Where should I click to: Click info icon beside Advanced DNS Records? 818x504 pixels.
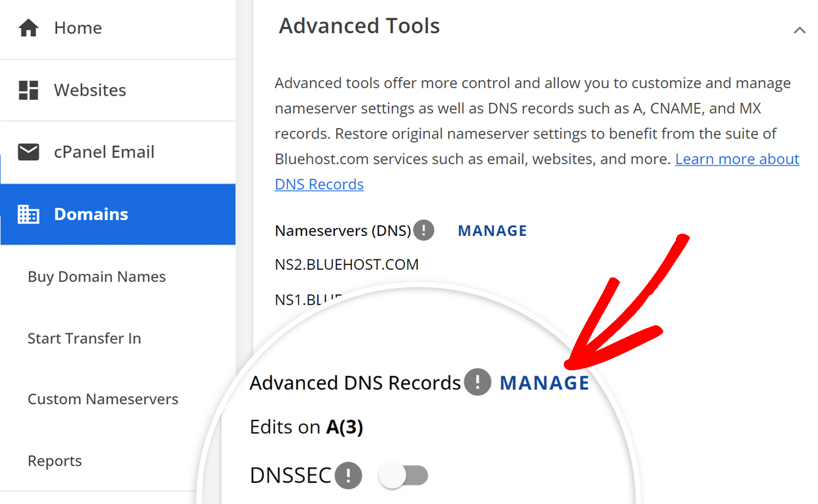(478, 383)
